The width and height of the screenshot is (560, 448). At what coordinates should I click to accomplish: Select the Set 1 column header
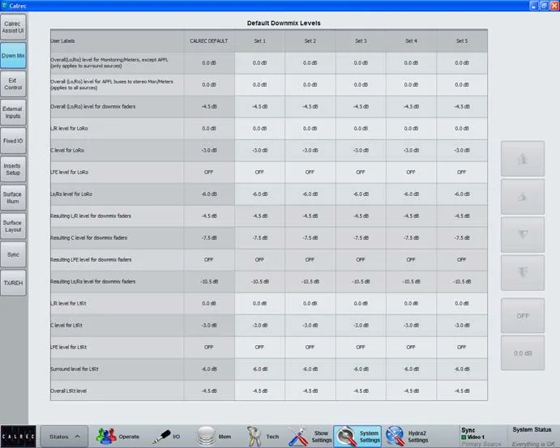(259, 41)
